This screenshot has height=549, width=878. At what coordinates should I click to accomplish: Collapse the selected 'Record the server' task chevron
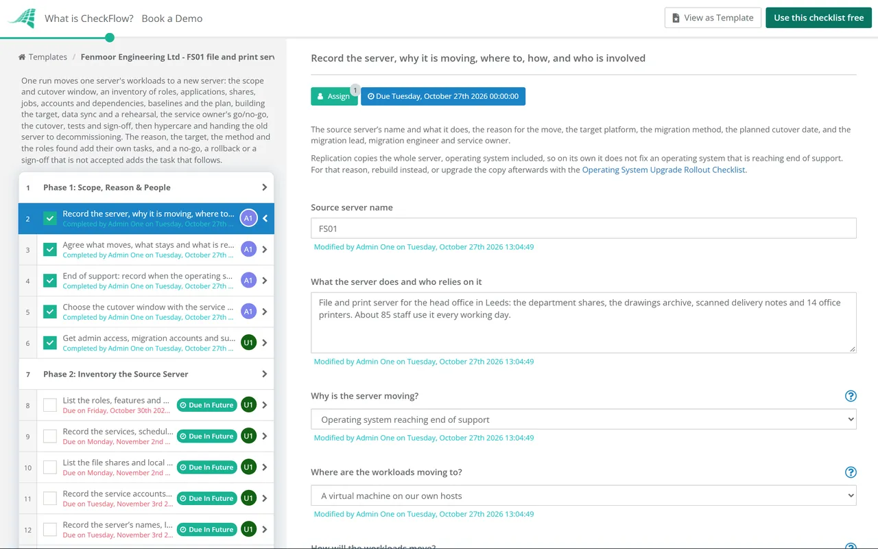[265, 218]
